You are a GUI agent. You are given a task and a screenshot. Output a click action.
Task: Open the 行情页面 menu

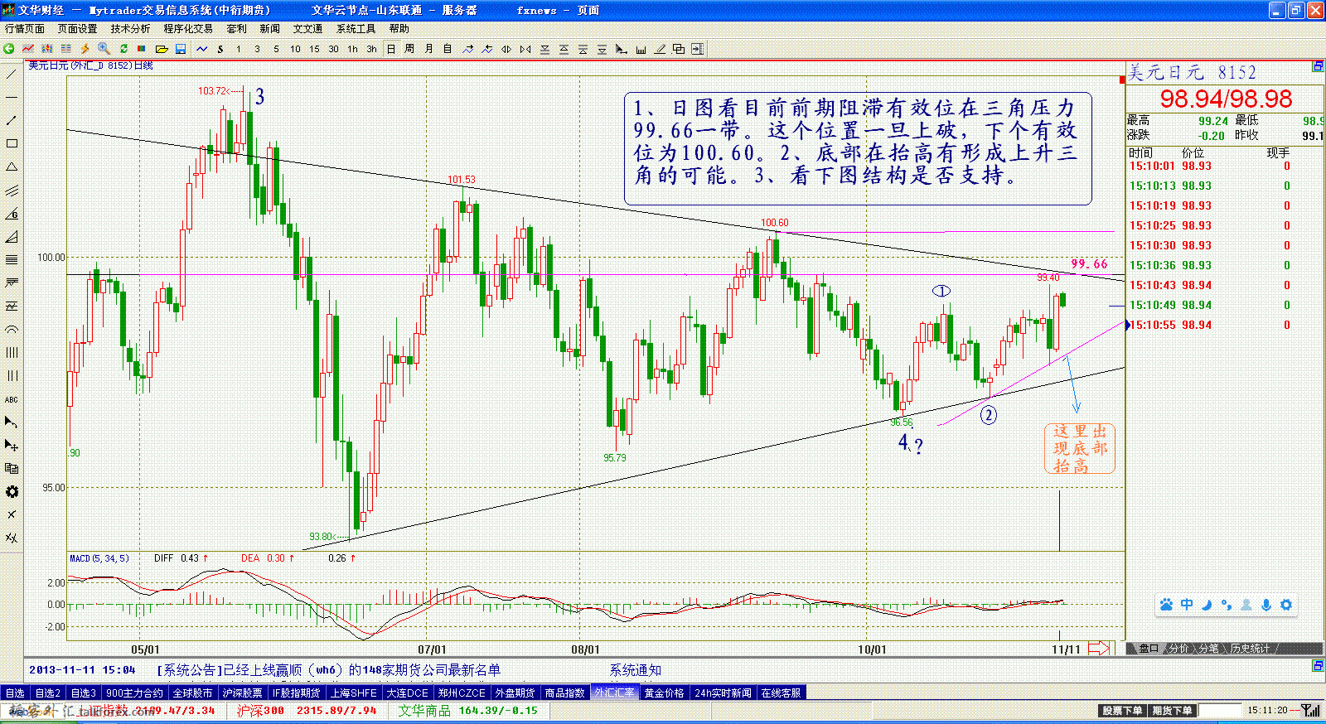[x=25, y=29]
